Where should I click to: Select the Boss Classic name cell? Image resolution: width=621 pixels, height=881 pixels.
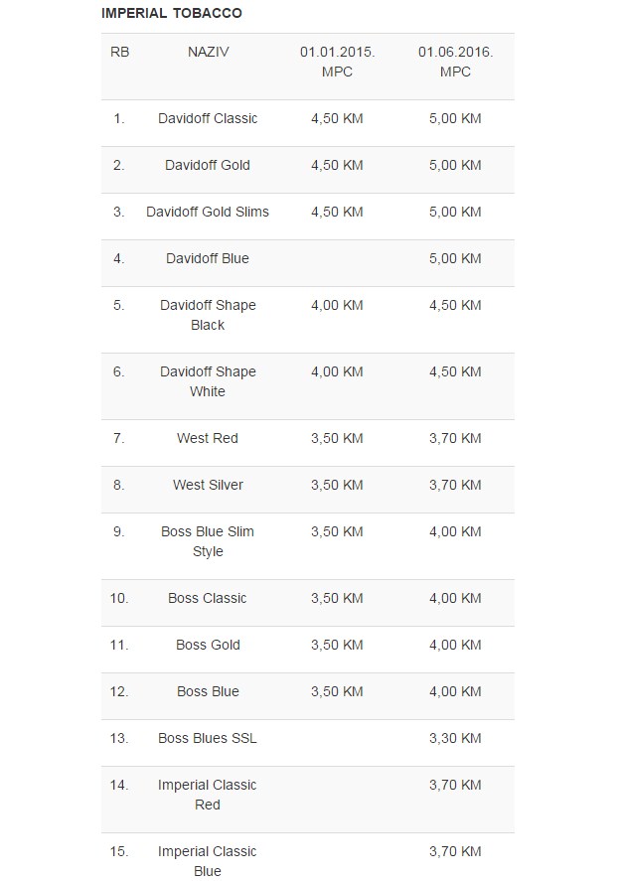coord(208,598)
